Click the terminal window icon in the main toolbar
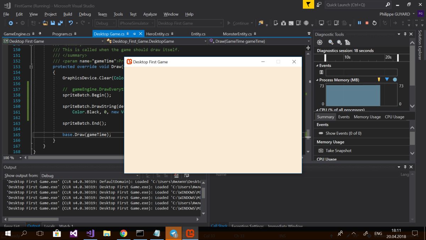The image size is (426, 240). coord(291,23)
